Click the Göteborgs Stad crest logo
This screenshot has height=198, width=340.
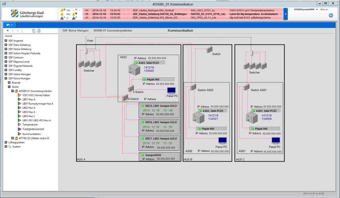coord(15,13)
